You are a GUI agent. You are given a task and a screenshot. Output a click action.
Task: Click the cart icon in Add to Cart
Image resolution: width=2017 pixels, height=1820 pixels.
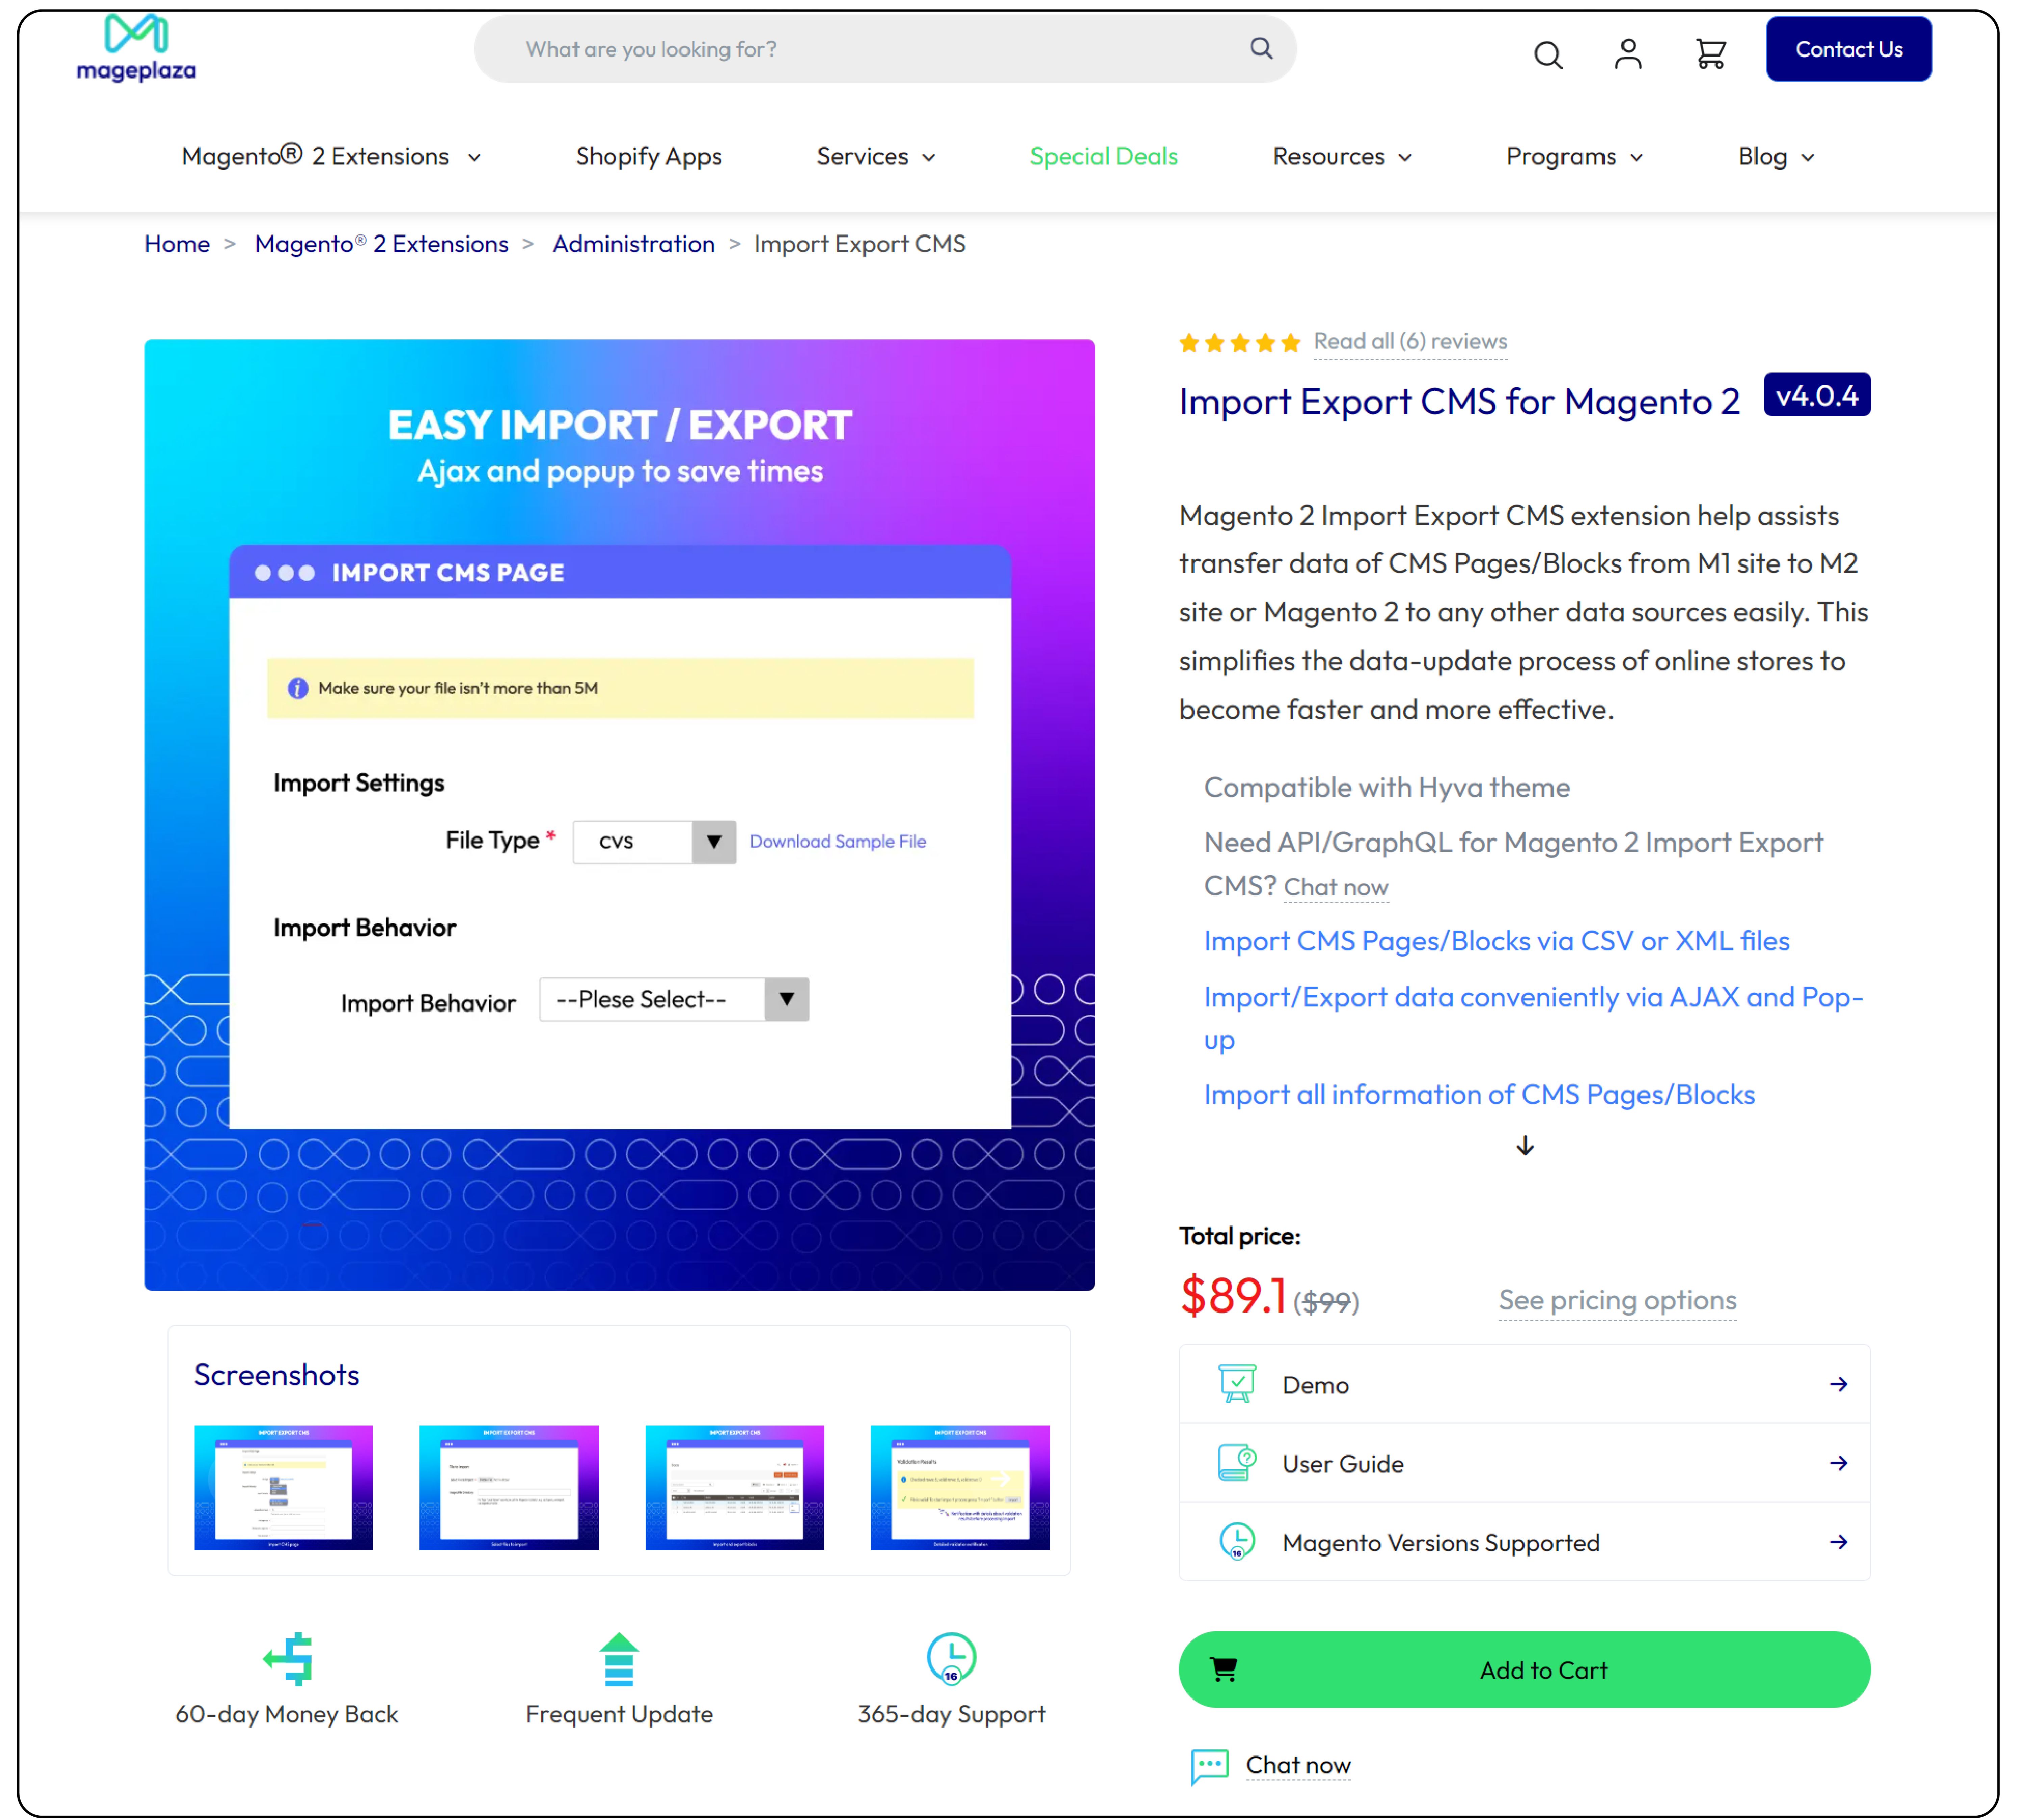(1224, 1669)
